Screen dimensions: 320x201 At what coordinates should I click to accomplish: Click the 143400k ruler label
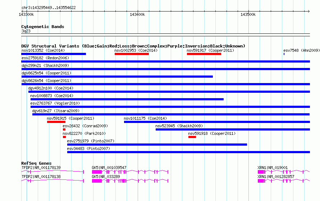(x=137, y=14)
